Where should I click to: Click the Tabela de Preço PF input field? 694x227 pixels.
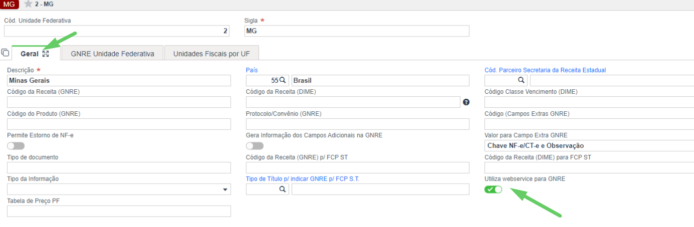(119, 211)
